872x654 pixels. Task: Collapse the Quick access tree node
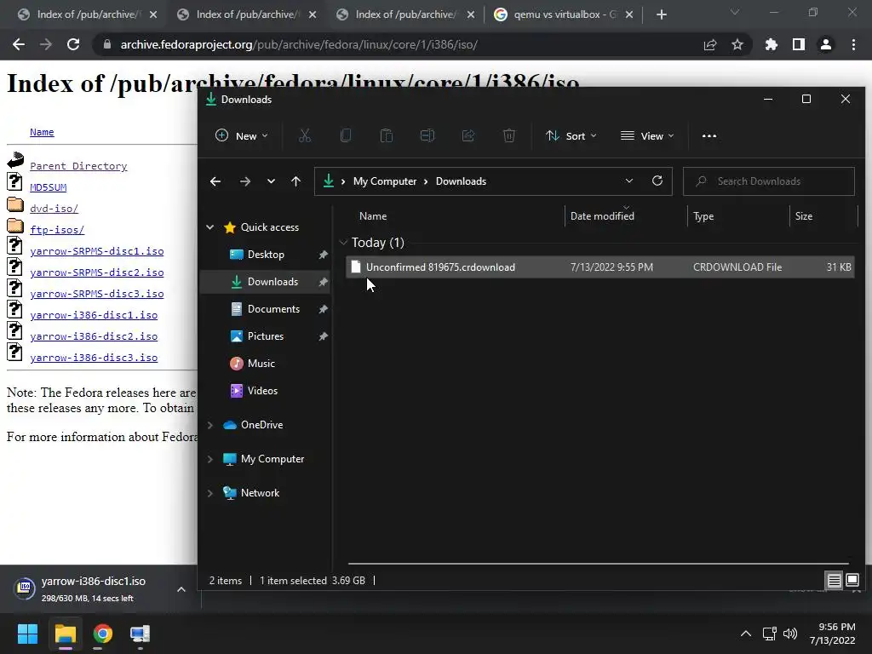(210, 227)
